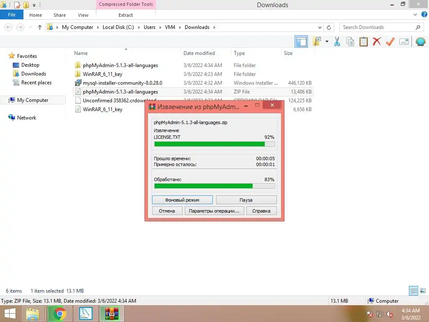This screenshot has width=429, height=322.
Task: Click the red X Delete icon
Action: pyautogui.click(x=377, y=42)
